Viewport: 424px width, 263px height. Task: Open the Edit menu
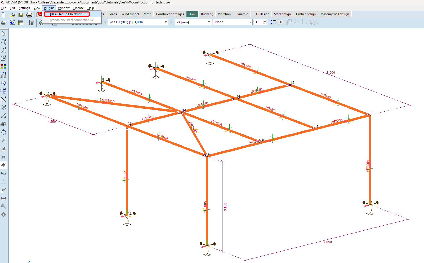point(12,8)
